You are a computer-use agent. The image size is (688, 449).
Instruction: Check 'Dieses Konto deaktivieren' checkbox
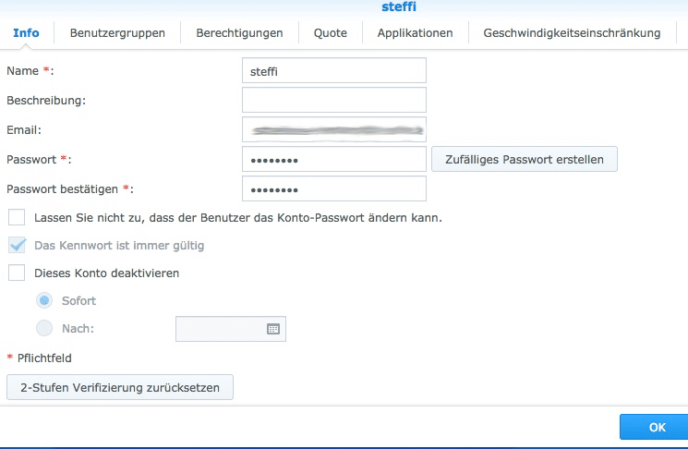click(17, 273)
